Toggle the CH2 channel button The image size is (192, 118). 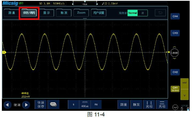point(175,72)
